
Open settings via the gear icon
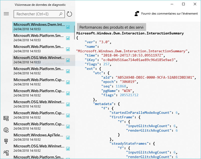click(6, 130)
